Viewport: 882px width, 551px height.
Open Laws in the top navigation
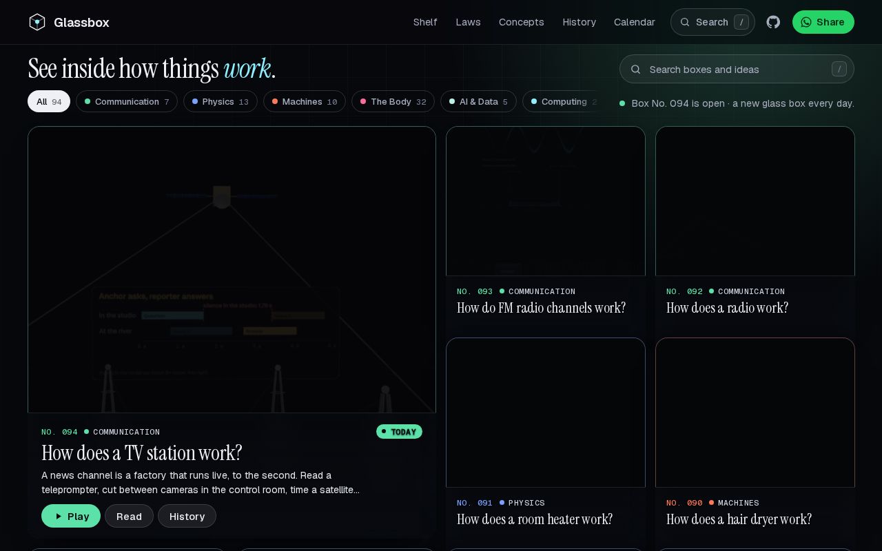pyautogui.click(x=468, y=22)
